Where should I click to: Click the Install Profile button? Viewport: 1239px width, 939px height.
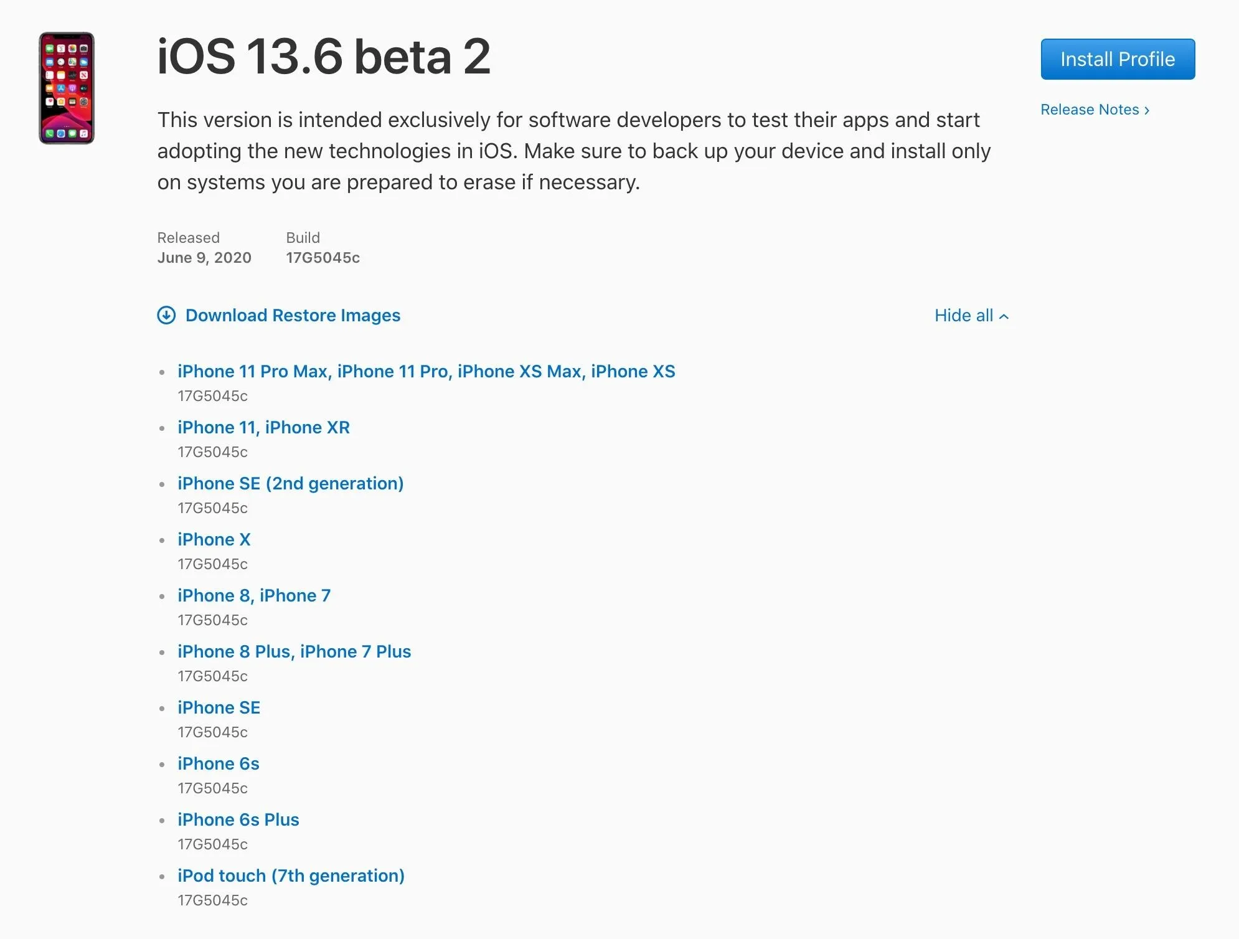[x=1118, y=59]
